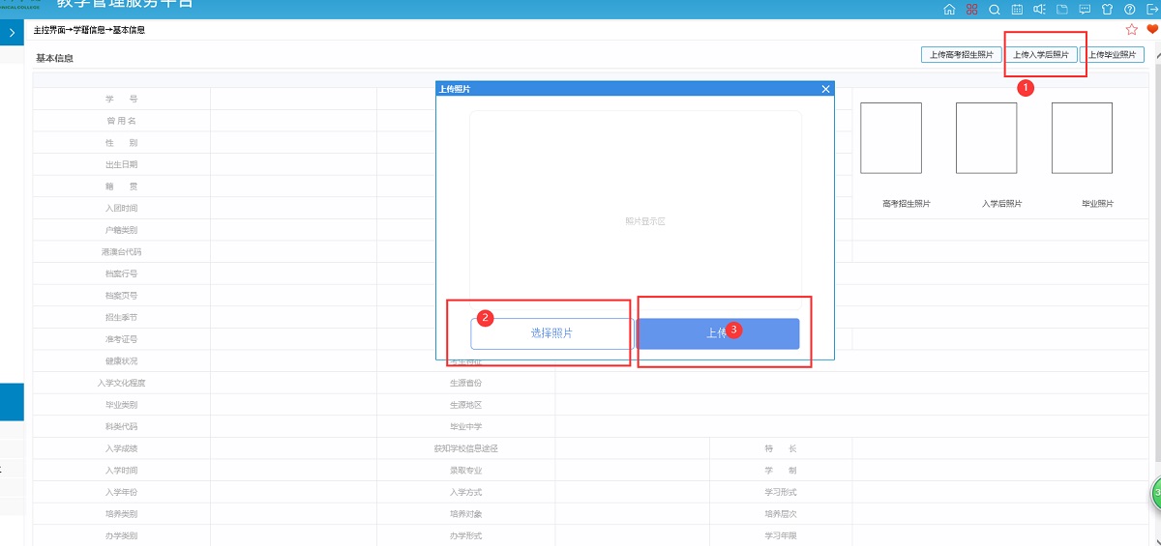Click 上传高考招生照片 button
The image size is (1161, 546).
coord(961,55)
